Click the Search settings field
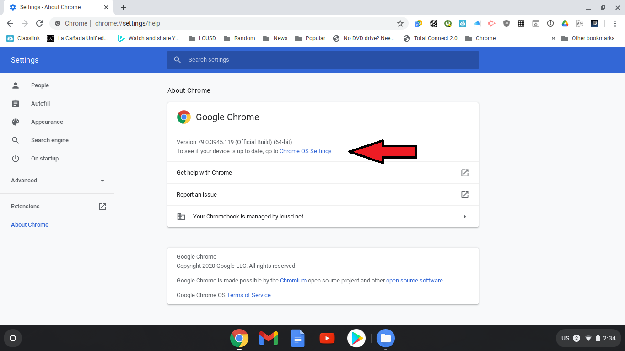 point(323,60)
